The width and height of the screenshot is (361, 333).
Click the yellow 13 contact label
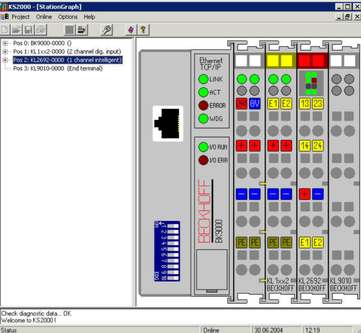click(x=305, y=104)
